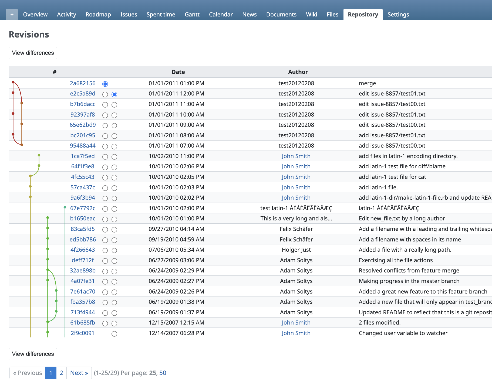The width and height of the screenshot is (492, 382).
Task: Open revision 2a682156 link
Action: click(83, 83)
